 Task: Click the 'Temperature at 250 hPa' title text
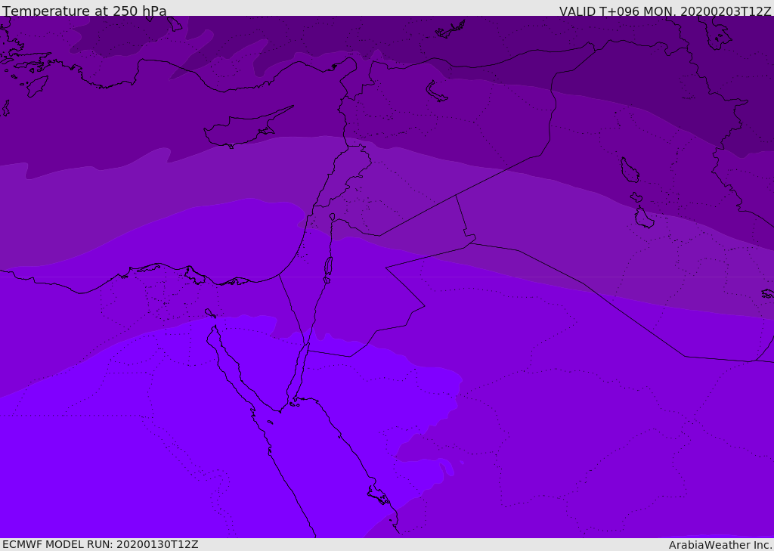(x=85, y=11)
